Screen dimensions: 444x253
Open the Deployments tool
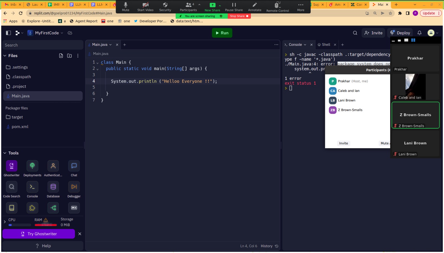click(32, 166)
